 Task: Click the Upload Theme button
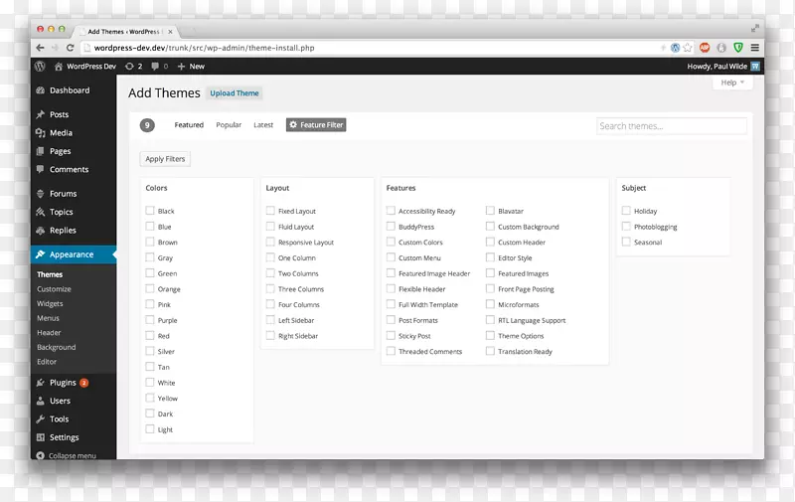[x=235, y=93]
